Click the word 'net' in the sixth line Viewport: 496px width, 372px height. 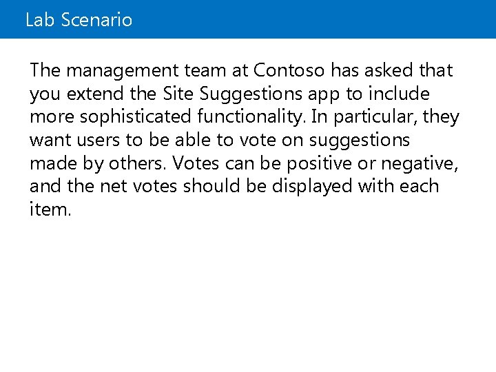coord(112,187)
